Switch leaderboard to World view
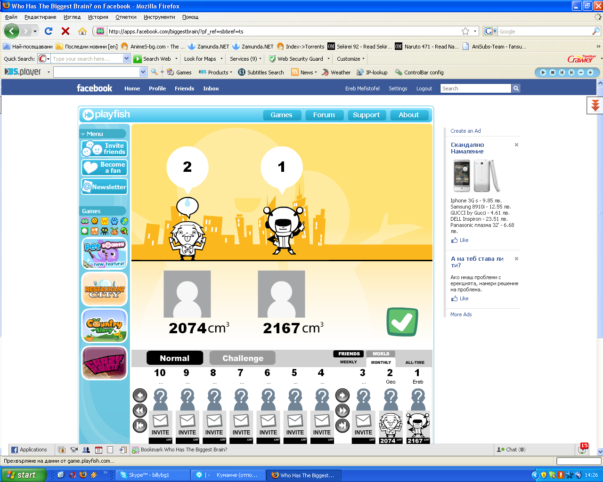Viewport: 603px width, 482px height. (381, 354)
